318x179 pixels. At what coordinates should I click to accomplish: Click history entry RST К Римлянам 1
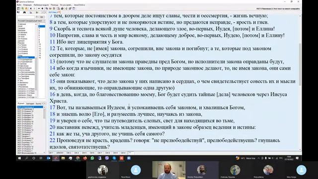(25, 109)
